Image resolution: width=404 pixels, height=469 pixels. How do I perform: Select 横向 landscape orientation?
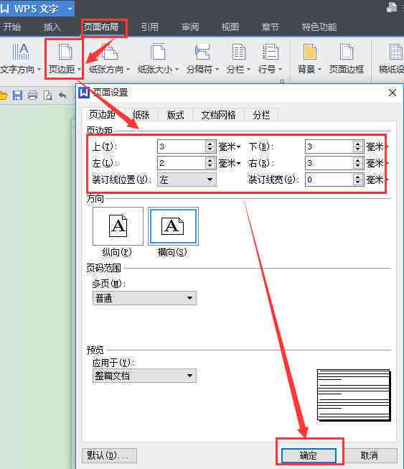173,226
